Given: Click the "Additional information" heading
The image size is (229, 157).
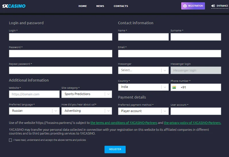Looking at the screenshot, I should point(29,80).
